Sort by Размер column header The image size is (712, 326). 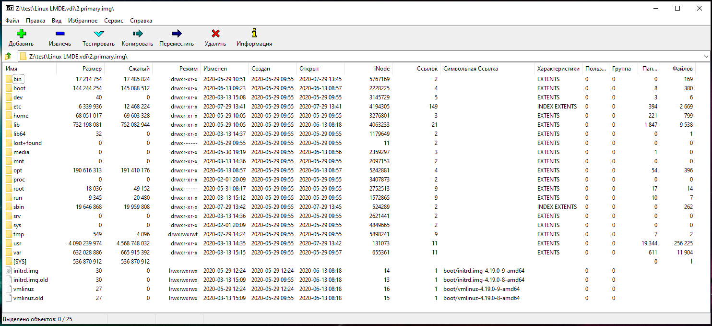pyautogui.click(x=92, y=69)
